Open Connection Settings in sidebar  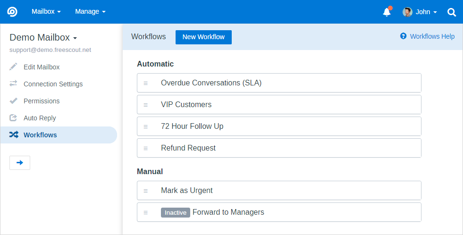click(53, 84)
